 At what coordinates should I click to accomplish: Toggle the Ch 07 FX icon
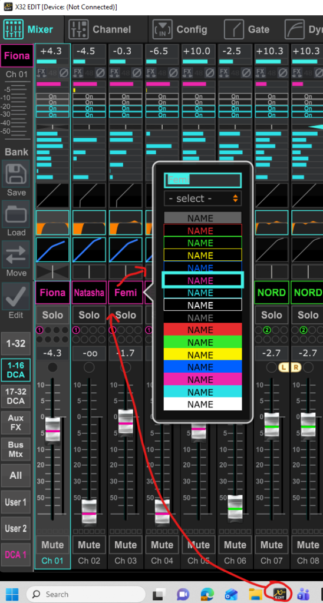[x=261, y=72]
